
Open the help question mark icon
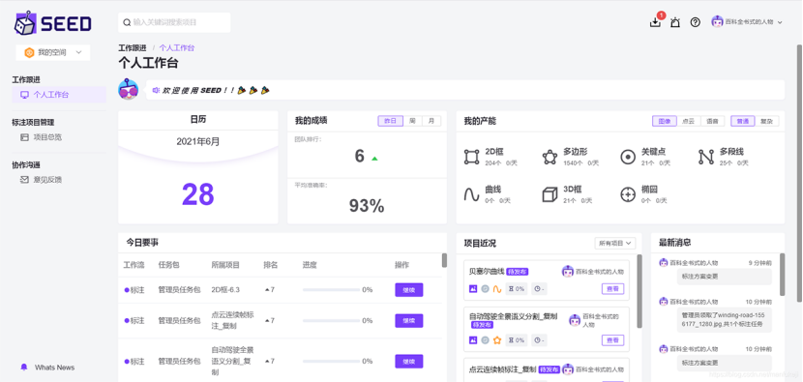click(695, 22)
